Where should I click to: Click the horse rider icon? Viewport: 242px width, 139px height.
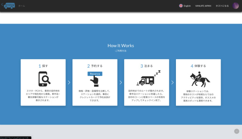click(x=200, y=79)
